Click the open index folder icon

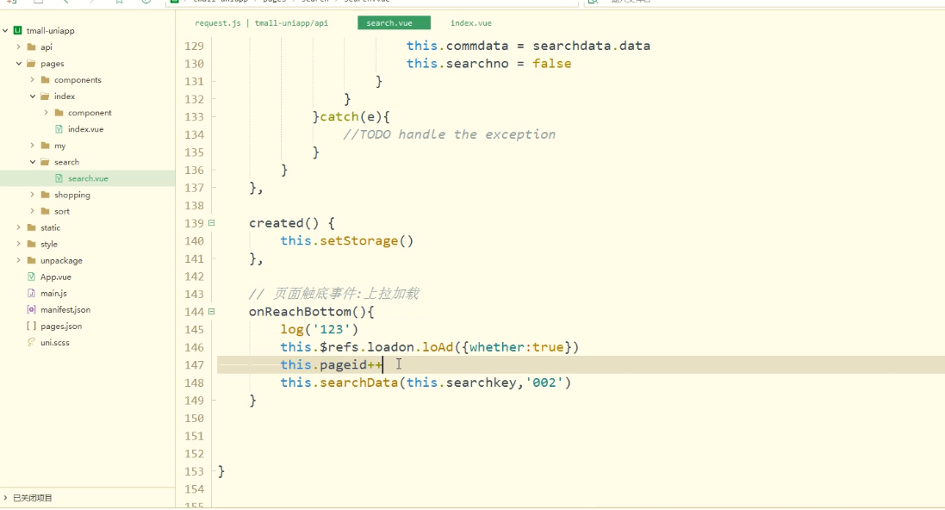45,96
